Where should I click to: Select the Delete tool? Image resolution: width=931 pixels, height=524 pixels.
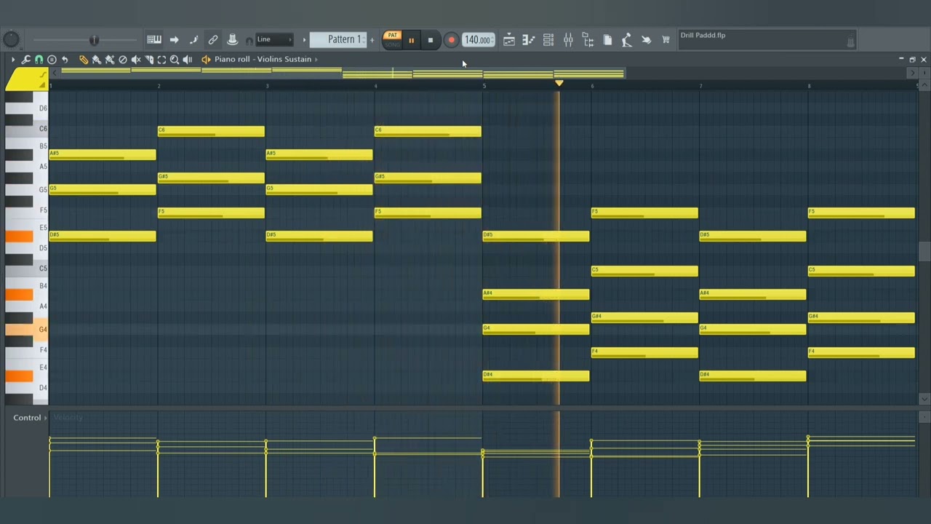[x=122, y=60]
